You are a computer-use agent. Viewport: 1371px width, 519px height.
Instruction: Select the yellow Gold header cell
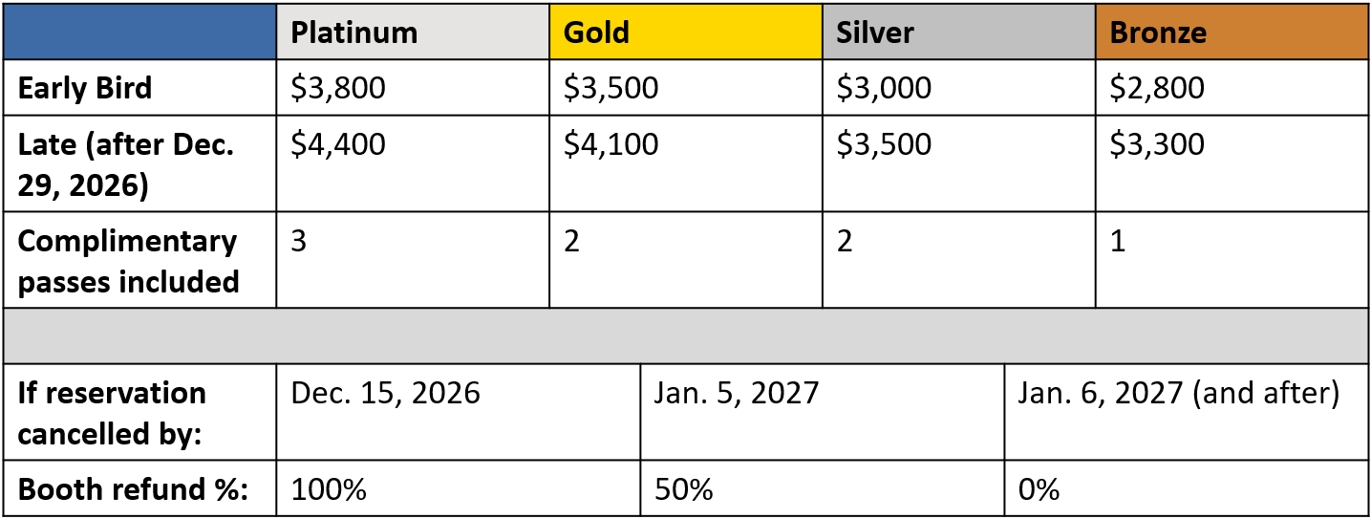coord(686,32)
